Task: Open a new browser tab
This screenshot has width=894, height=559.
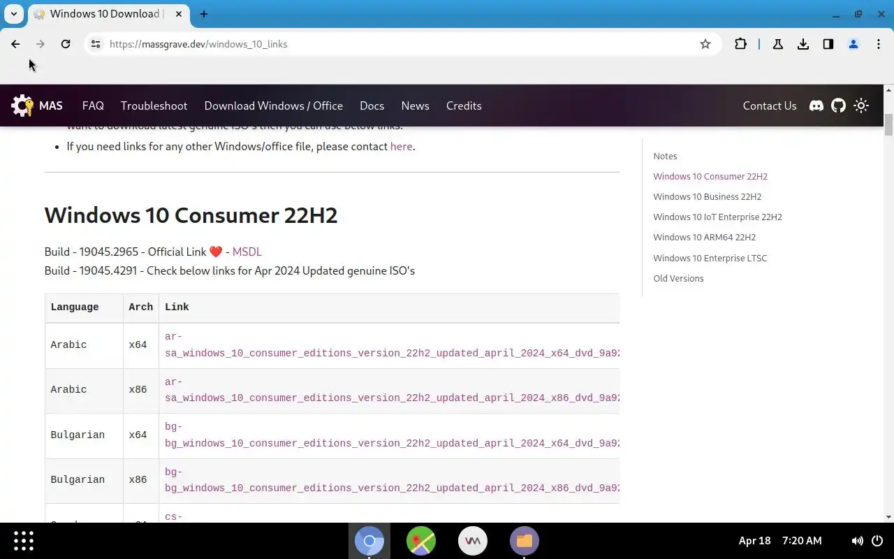Action: point(204,14)
